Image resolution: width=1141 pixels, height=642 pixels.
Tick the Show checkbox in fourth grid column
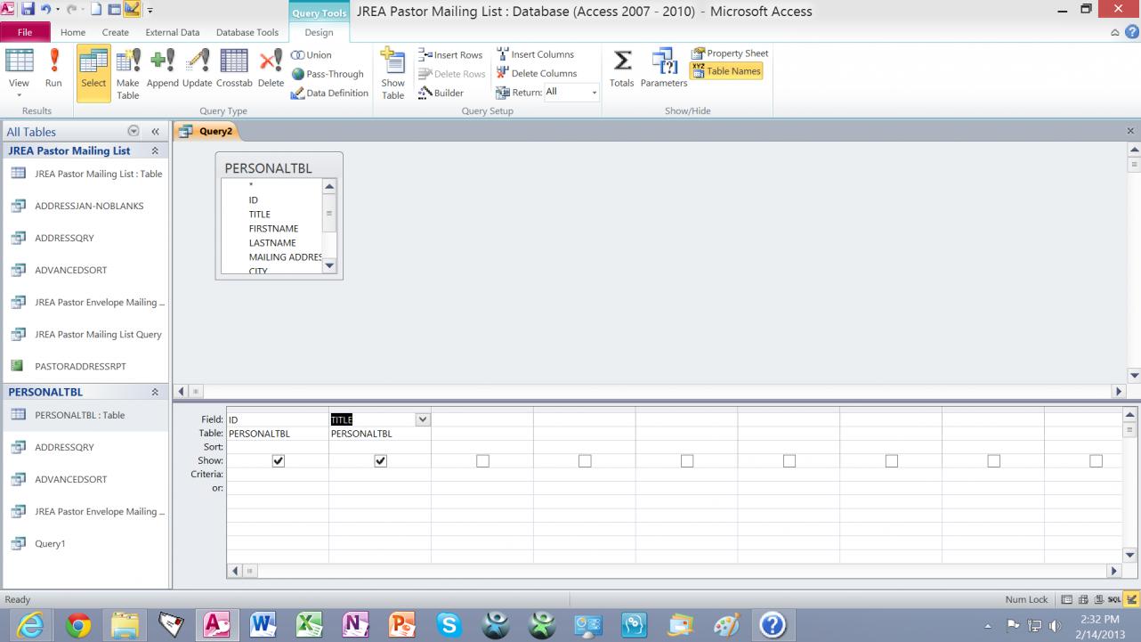(585, 461)
